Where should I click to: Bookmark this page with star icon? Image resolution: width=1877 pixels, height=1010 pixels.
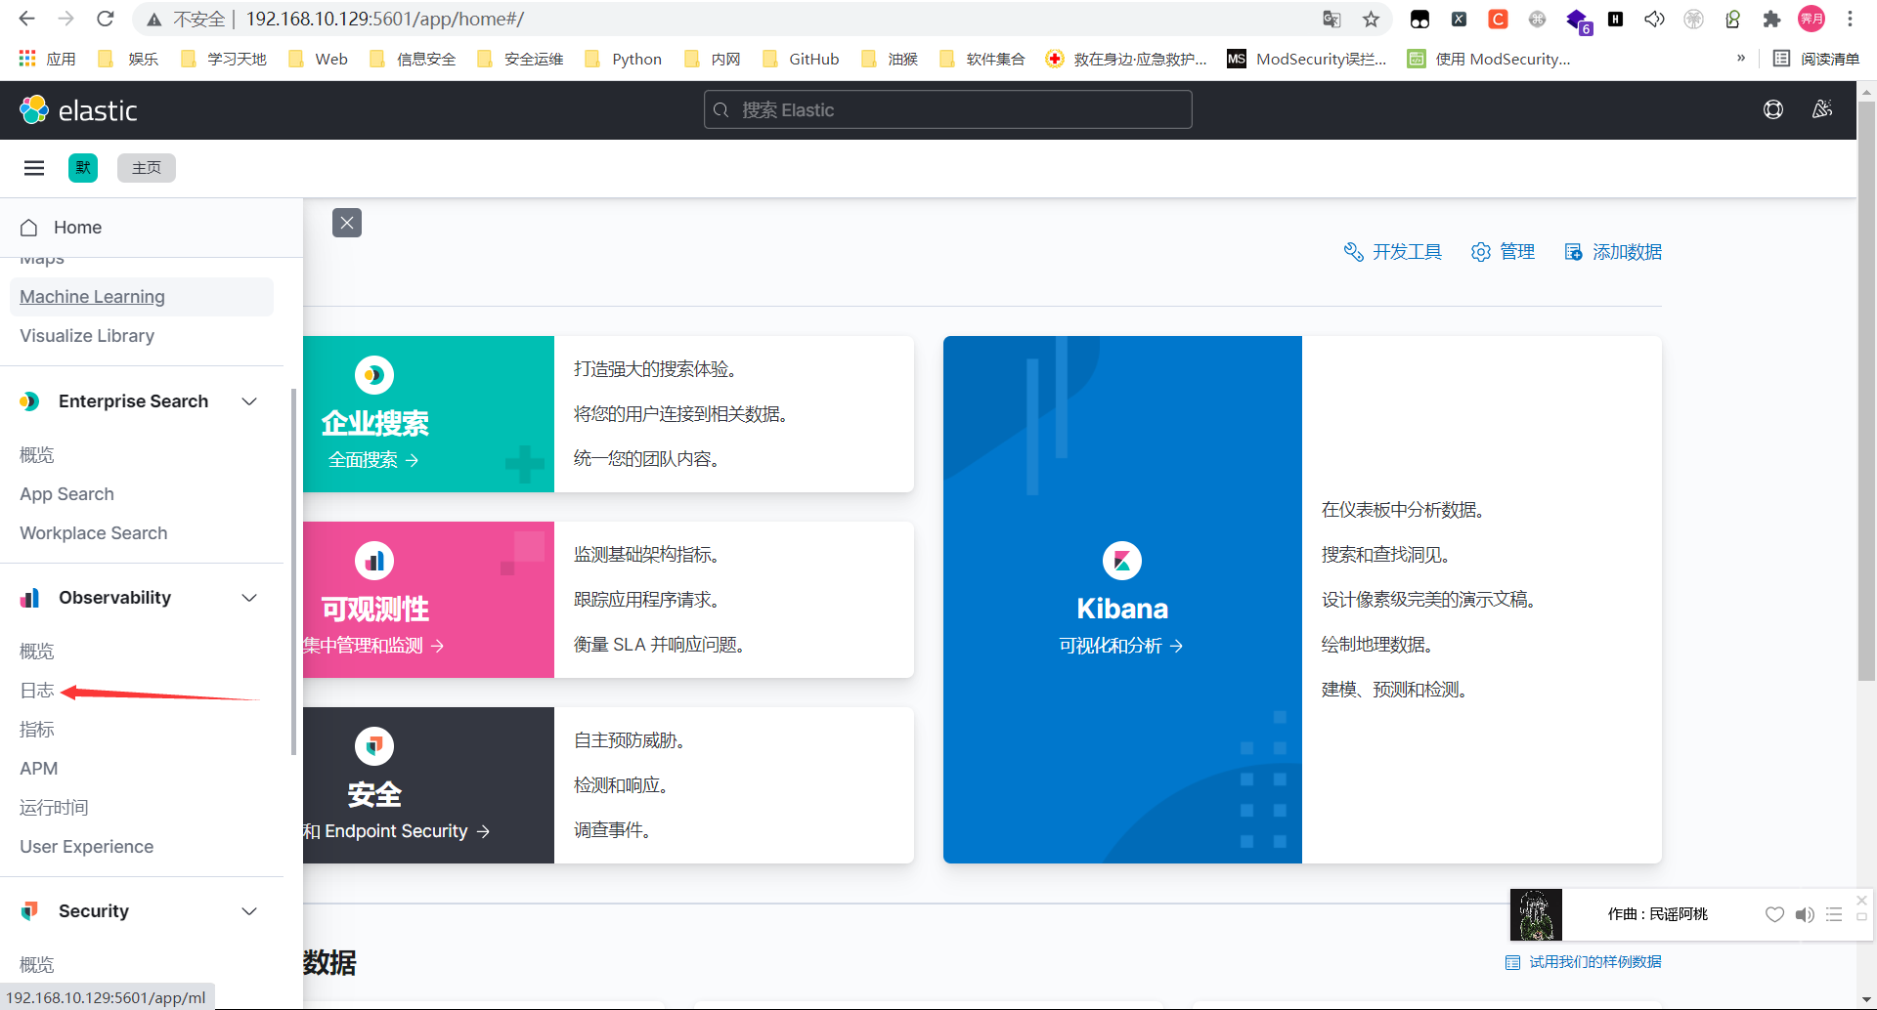point(1371,20)
